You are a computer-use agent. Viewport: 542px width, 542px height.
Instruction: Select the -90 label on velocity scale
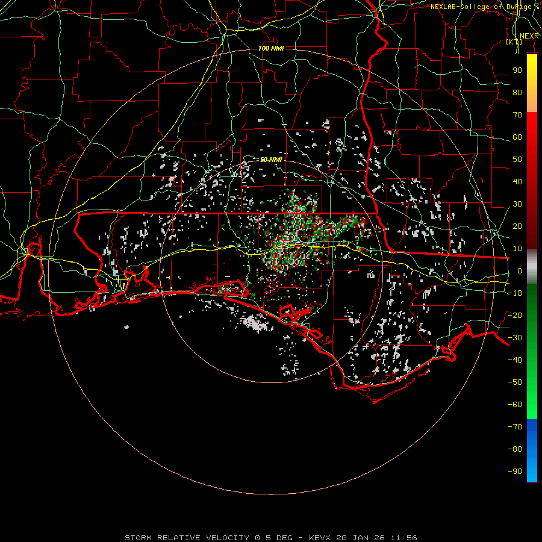click(515, 471)
